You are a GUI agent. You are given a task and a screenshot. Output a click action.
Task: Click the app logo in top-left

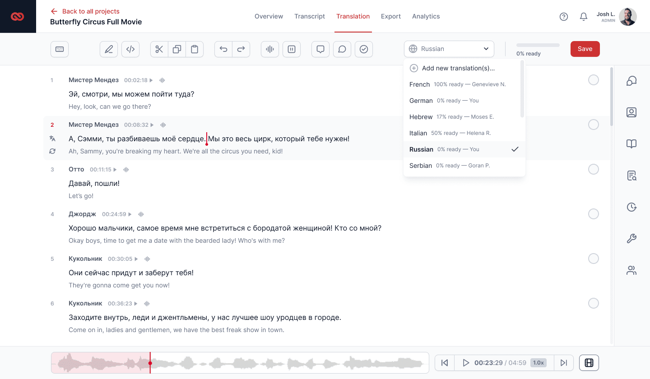click(x=18, y=17)
